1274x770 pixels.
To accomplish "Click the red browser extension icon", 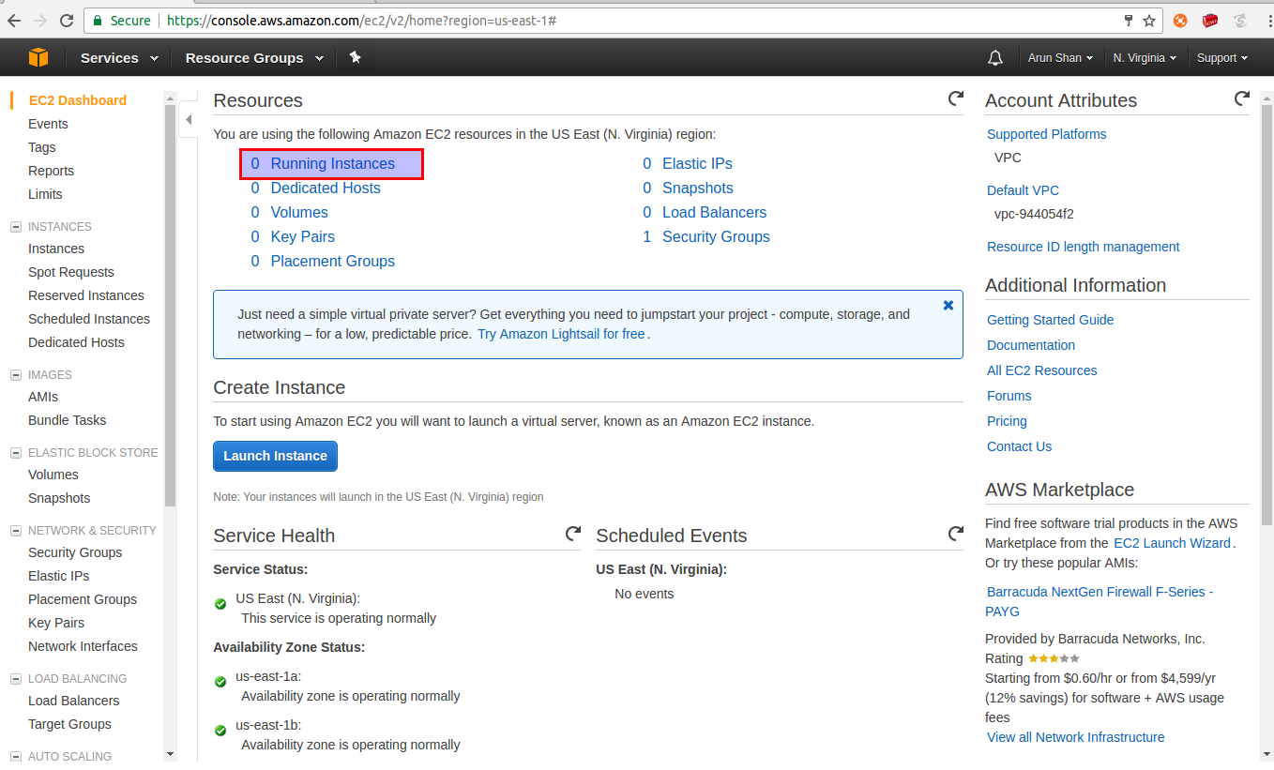I will (x=1210, y=20).
